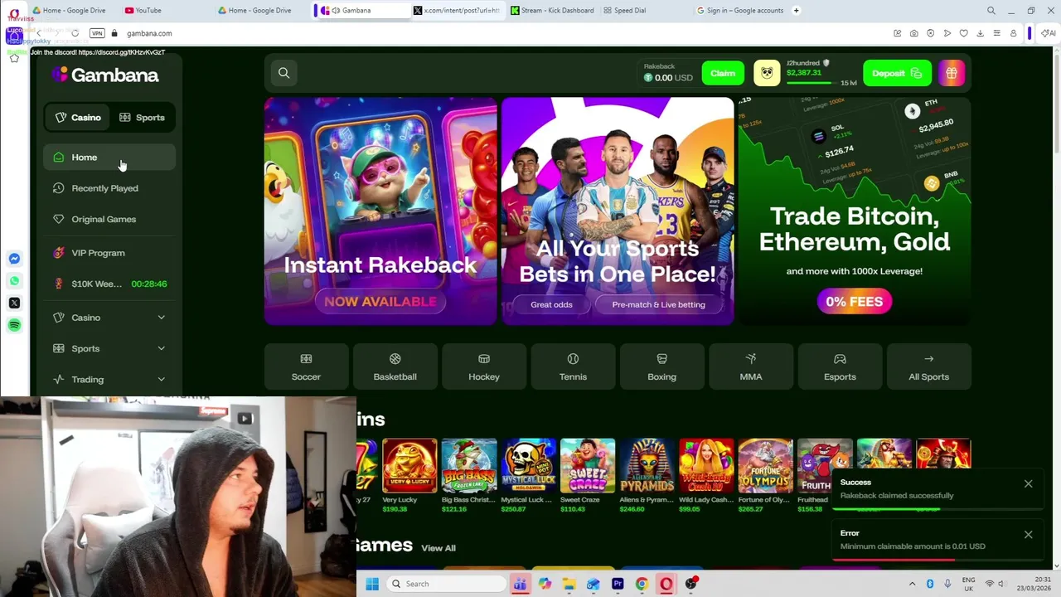Open the Mystical Luck game thumbnail
The height and width of the screenshot is (597, 1061).
click(528, 466)
